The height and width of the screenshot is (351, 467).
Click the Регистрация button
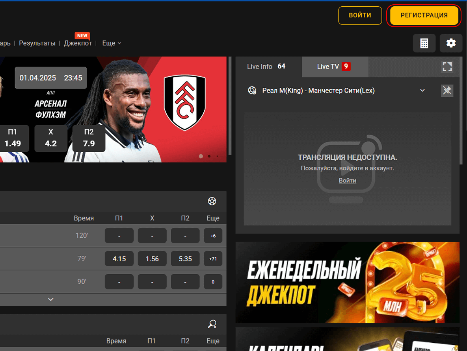click(x=424, y=16)
